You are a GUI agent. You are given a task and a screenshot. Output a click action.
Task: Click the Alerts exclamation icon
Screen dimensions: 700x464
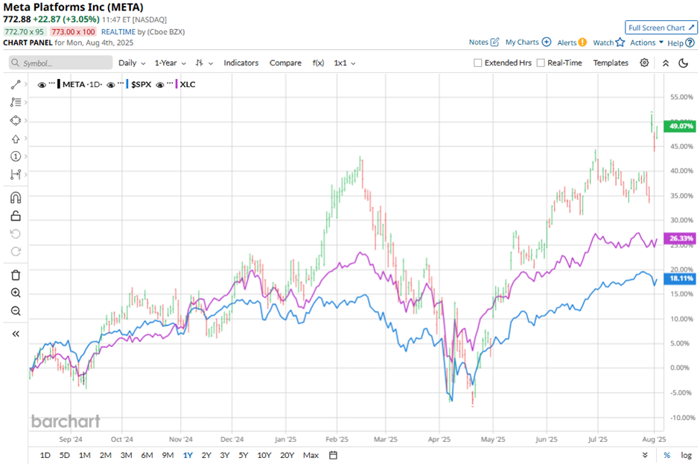pyautogui.click(x=582, y=42)
